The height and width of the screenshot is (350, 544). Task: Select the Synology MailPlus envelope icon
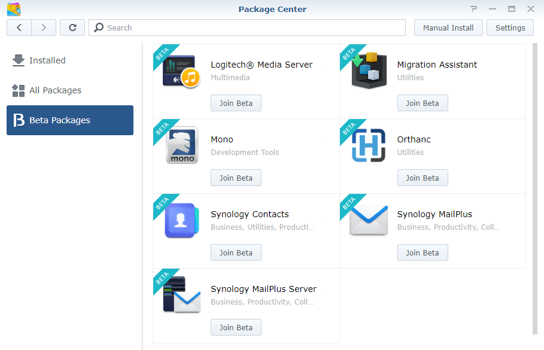tap(369, 220)
